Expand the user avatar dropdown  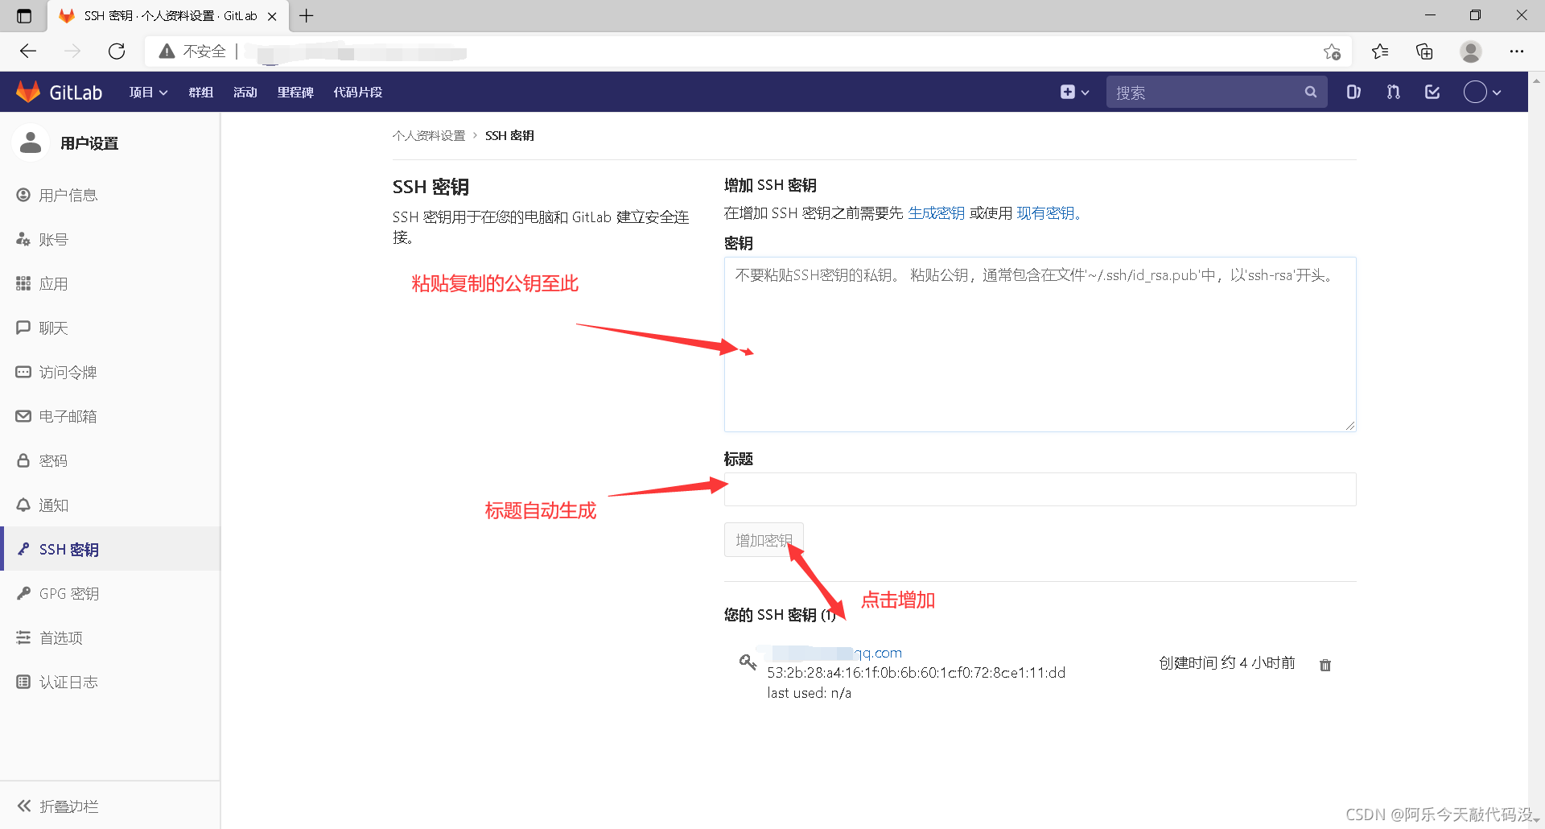click(1482, 93)
